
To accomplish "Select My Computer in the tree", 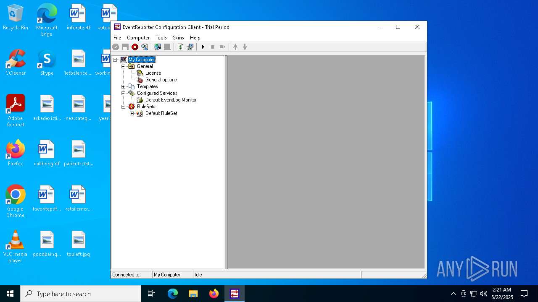I will [142, 60].
